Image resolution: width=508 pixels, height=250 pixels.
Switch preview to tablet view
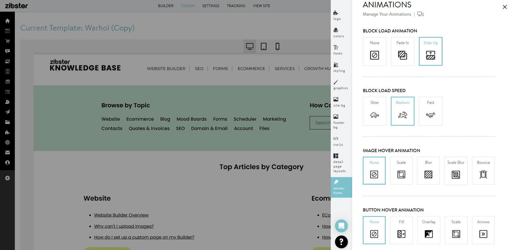[x=263, y=46]
